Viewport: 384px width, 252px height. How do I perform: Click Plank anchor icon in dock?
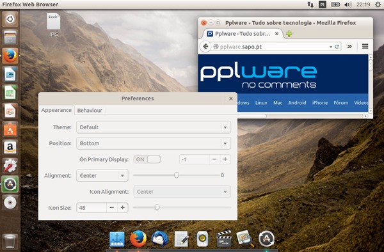click(x=117, y=239)
